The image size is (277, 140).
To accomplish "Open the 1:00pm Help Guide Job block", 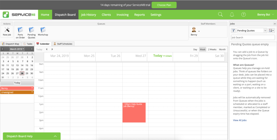I will click(x=134, y=113).
